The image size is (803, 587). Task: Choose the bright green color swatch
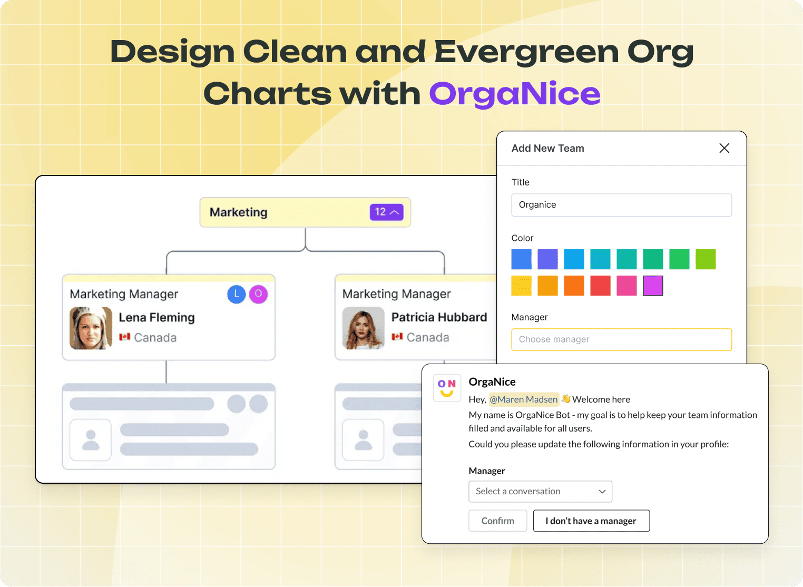(x=679, y=259)
